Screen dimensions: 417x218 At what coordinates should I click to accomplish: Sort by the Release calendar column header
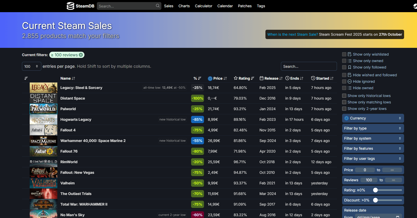(271, 78)
